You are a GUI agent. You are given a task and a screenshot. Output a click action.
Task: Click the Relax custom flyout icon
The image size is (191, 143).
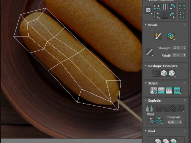172,73
